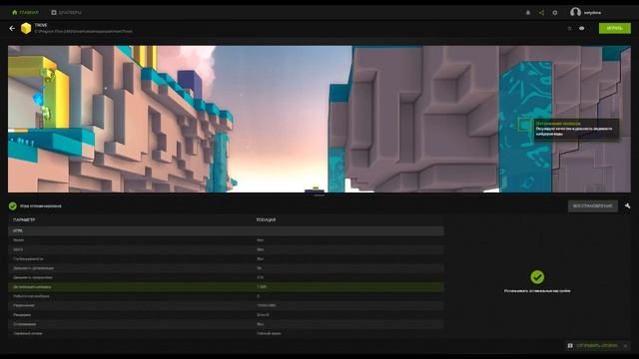Image resolution: width=639 pixels, height=359 pixels.
Task: Click ОТПРАВИТЬ ОТЗЫВ feedback link
Action: click(597, 346)
